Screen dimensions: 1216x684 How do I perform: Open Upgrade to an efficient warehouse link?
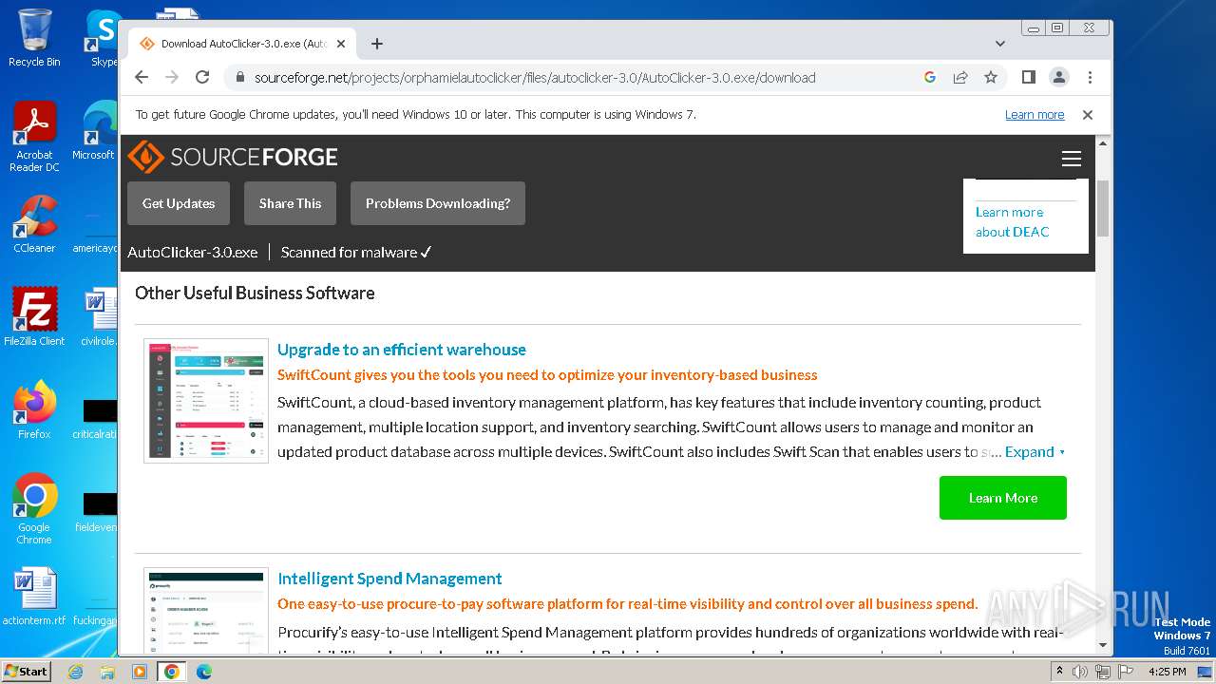point(402,350)
